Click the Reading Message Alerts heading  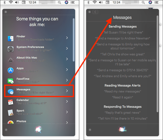coord(123,85)
